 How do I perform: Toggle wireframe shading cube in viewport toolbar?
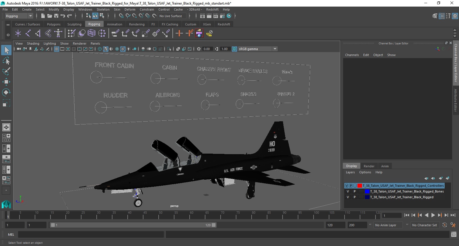[100, 49]
